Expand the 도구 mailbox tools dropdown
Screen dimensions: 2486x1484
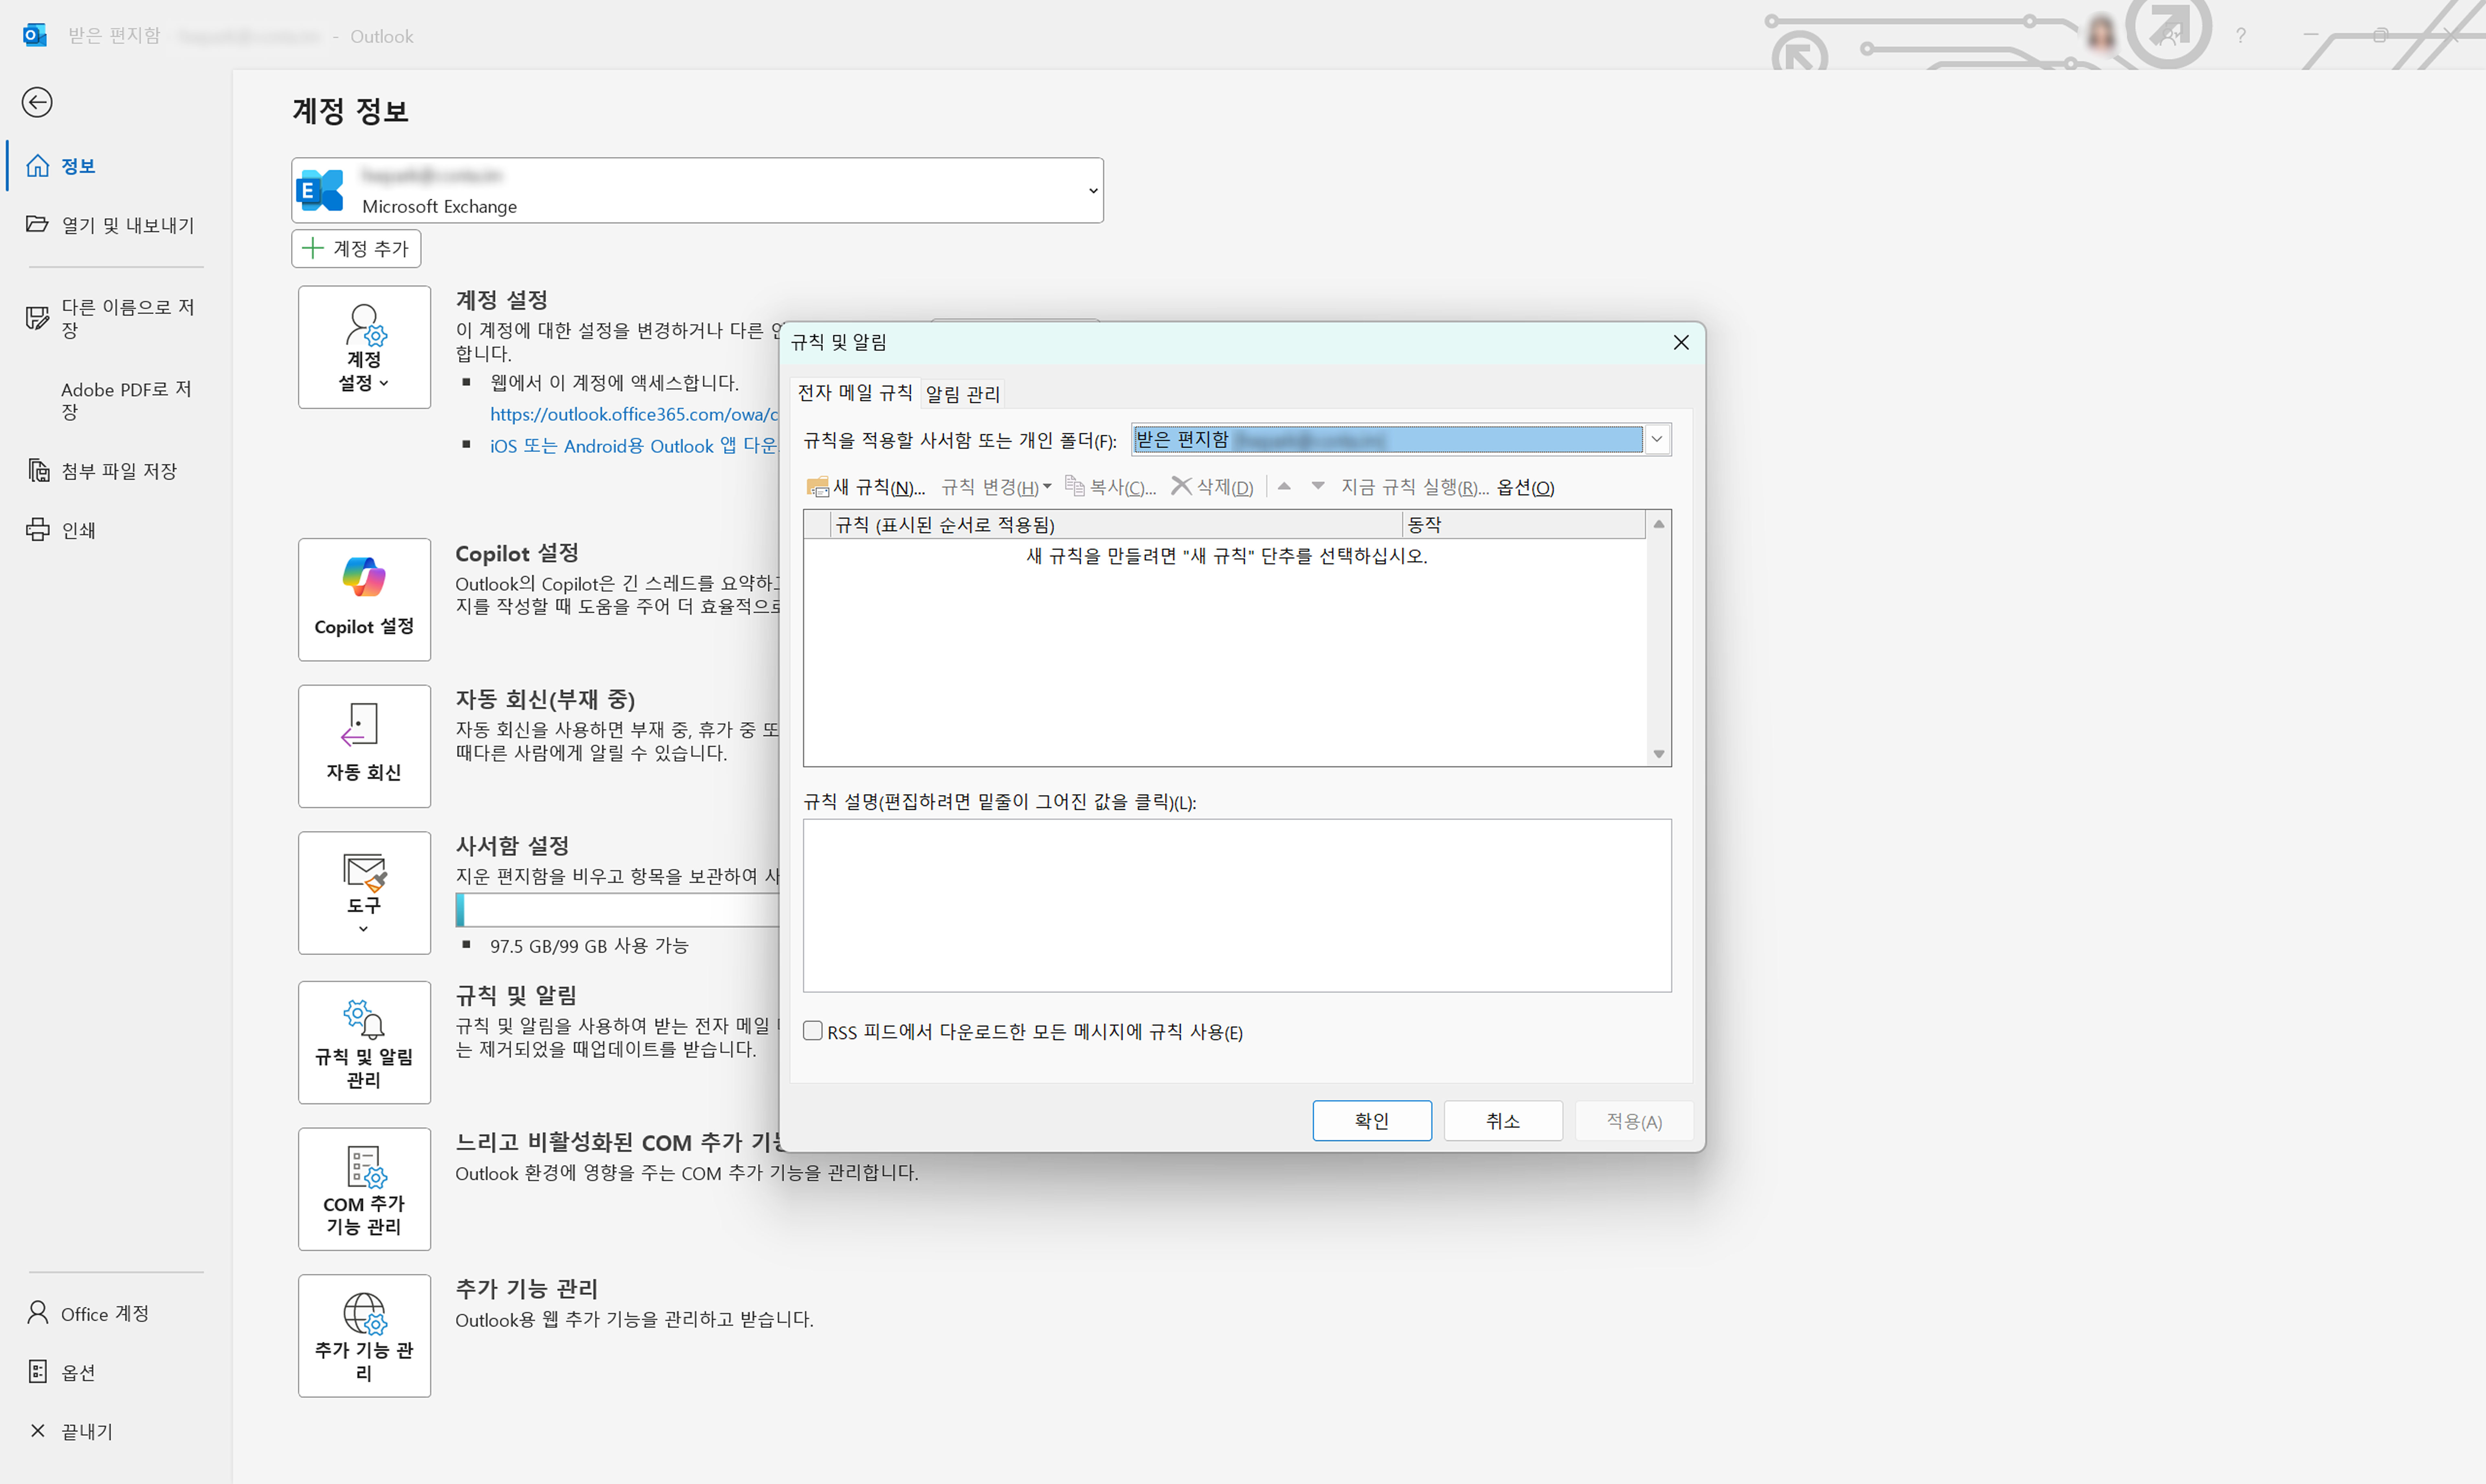[x=364, y=893]
